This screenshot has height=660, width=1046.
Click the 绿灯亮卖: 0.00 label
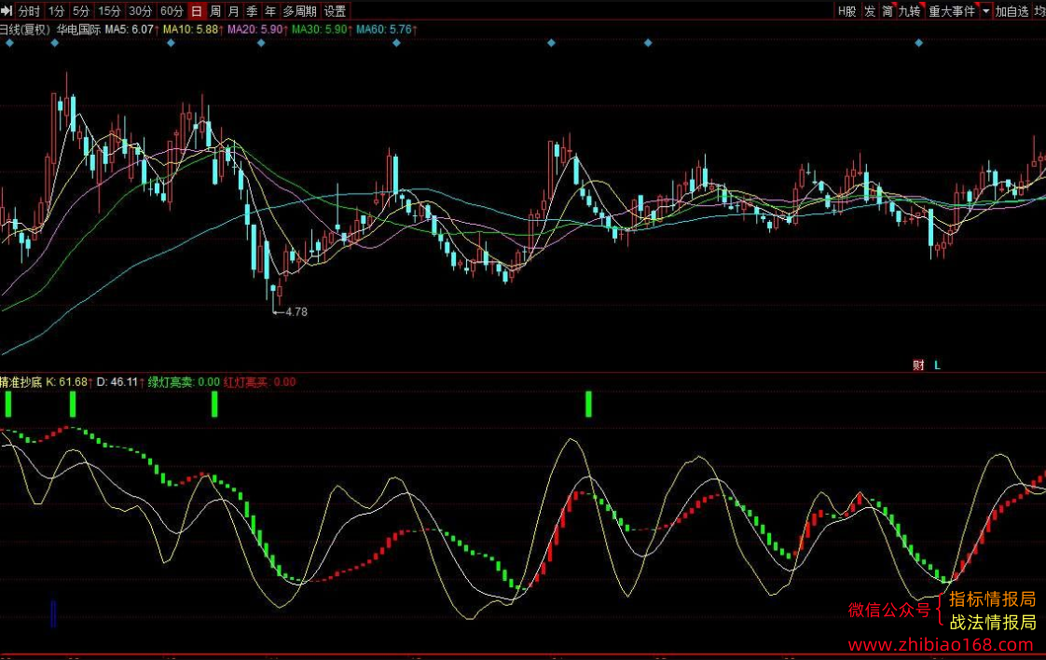point(184,381)
